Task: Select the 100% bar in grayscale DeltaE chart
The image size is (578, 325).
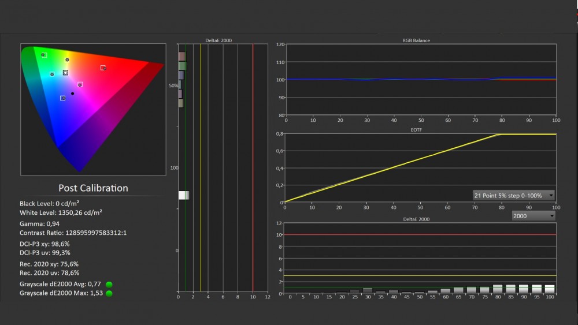Action: (550, 289)
